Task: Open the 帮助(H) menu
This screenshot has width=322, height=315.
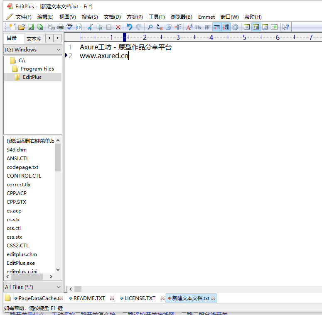Action: [x=253, y=17]
